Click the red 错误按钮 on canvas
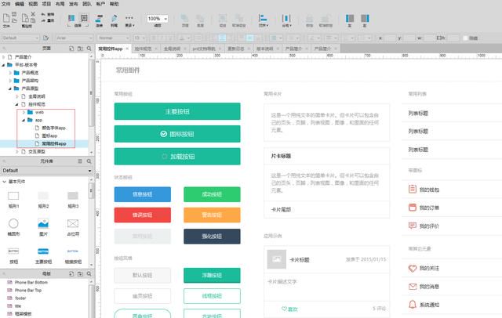 coord(143,215)
